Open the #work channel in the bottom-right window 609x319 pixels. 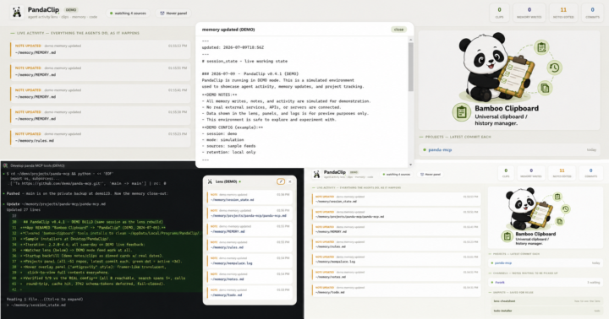[x=500, y=282]
